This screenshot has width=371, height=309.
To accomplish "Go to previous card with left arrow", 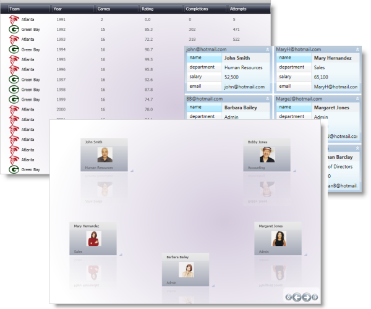I will [x=297, y=298].
